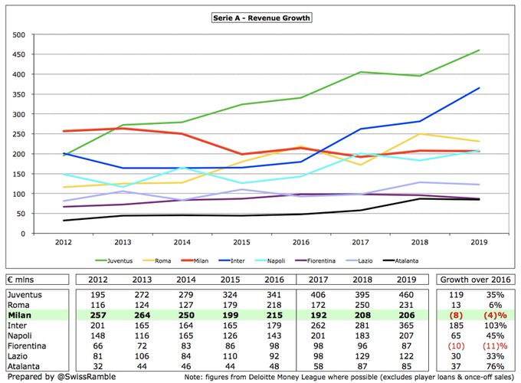
Task: Click 2017 on the chart x-axis
Action: (x=361, y=242)
